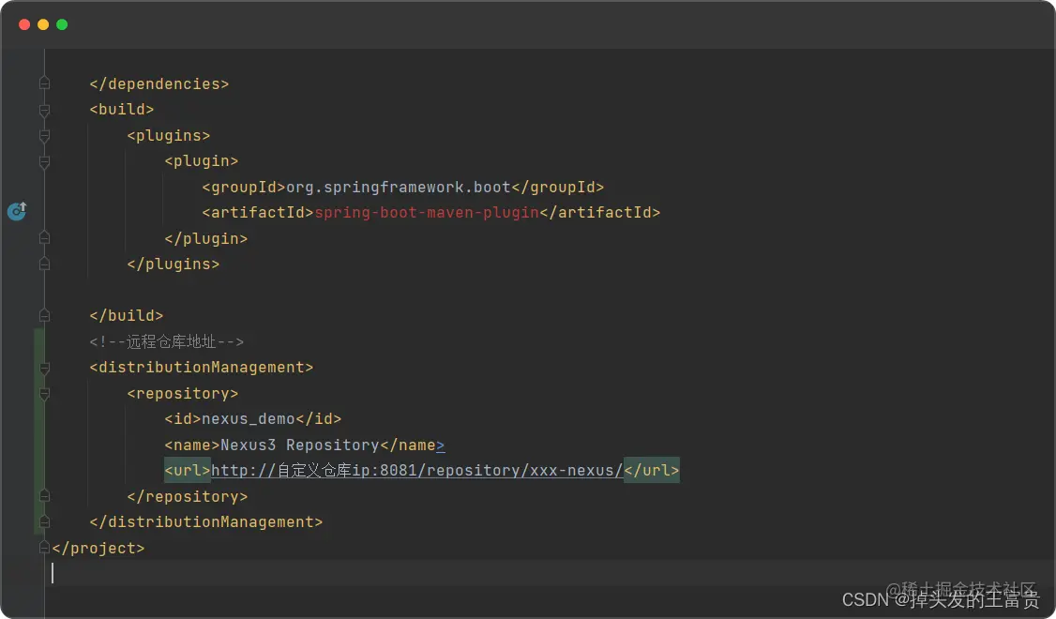Click the gutter icon beside the artifactId line
The height and width of the screenshot is (619, 1056).
[17, 211]
